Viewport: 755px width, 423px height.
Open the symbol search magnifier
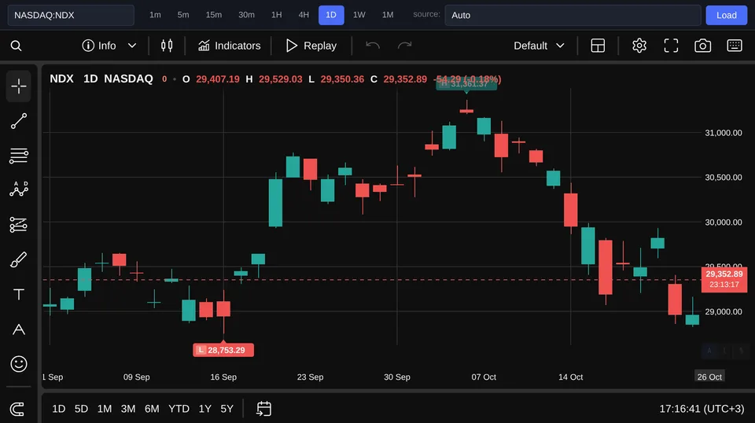(16, 46)
